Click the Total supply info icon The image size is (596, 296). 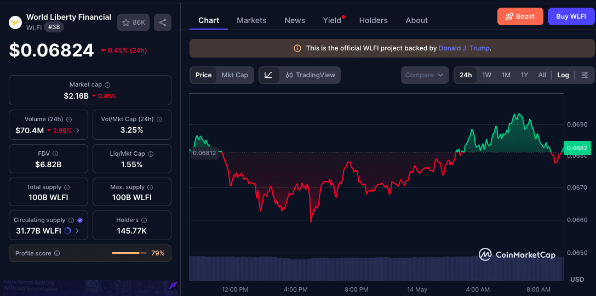pyautogui.click(x=67, y=187)
